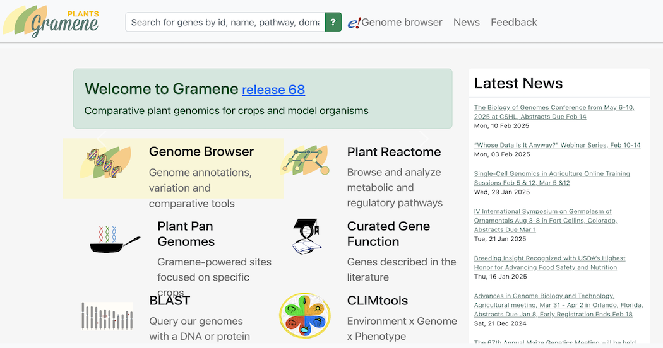Click the Welcome to Gramene heading
The image size is (663, 348).
coord(162,89)
